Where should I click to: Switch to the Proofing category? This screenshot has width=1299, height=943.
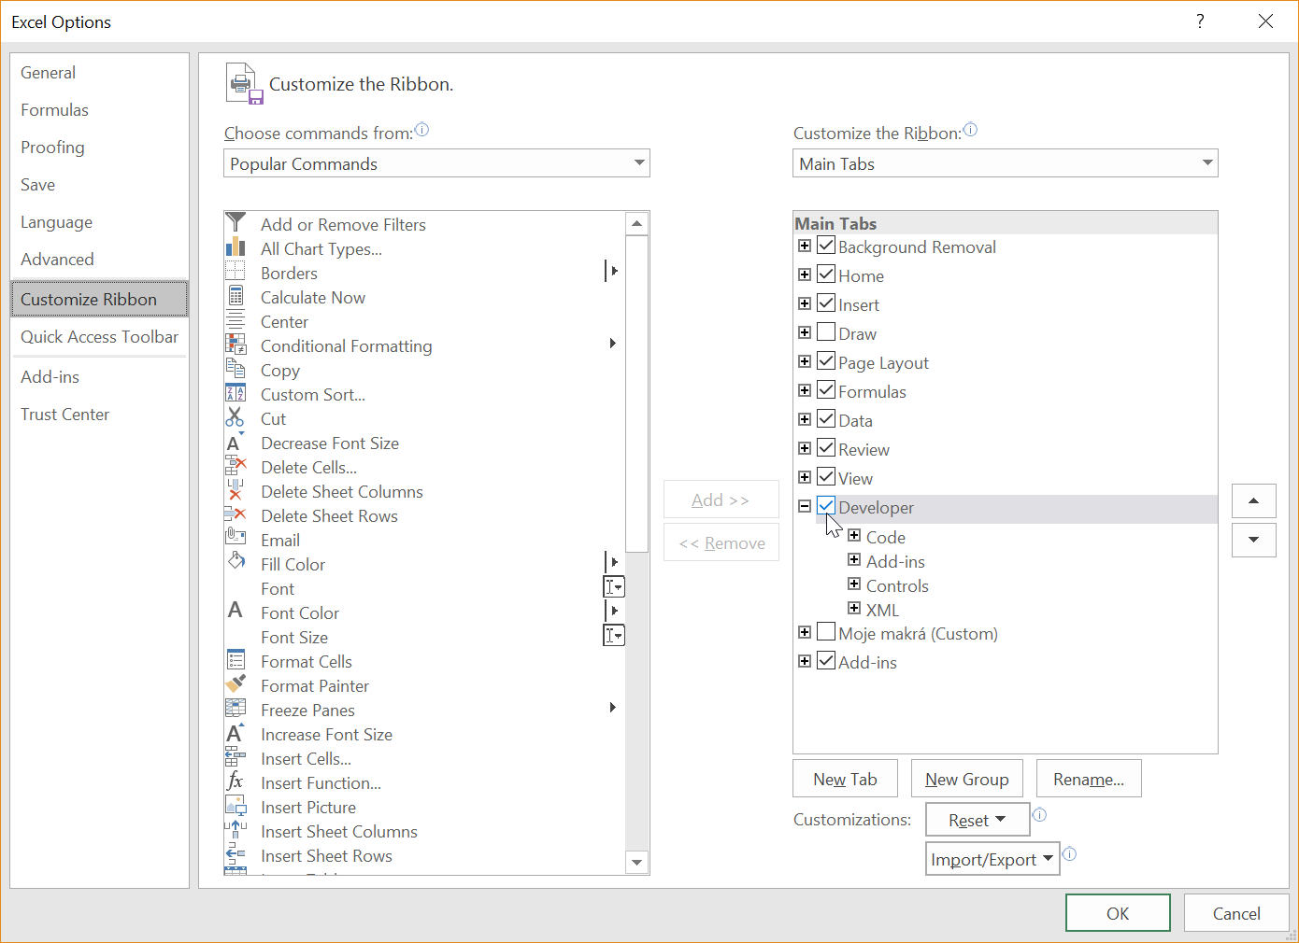point(99,148)
